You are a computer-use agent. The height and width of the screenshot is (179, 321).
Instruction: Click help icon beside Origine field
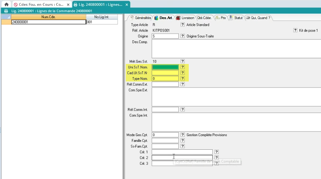[183, 36]
